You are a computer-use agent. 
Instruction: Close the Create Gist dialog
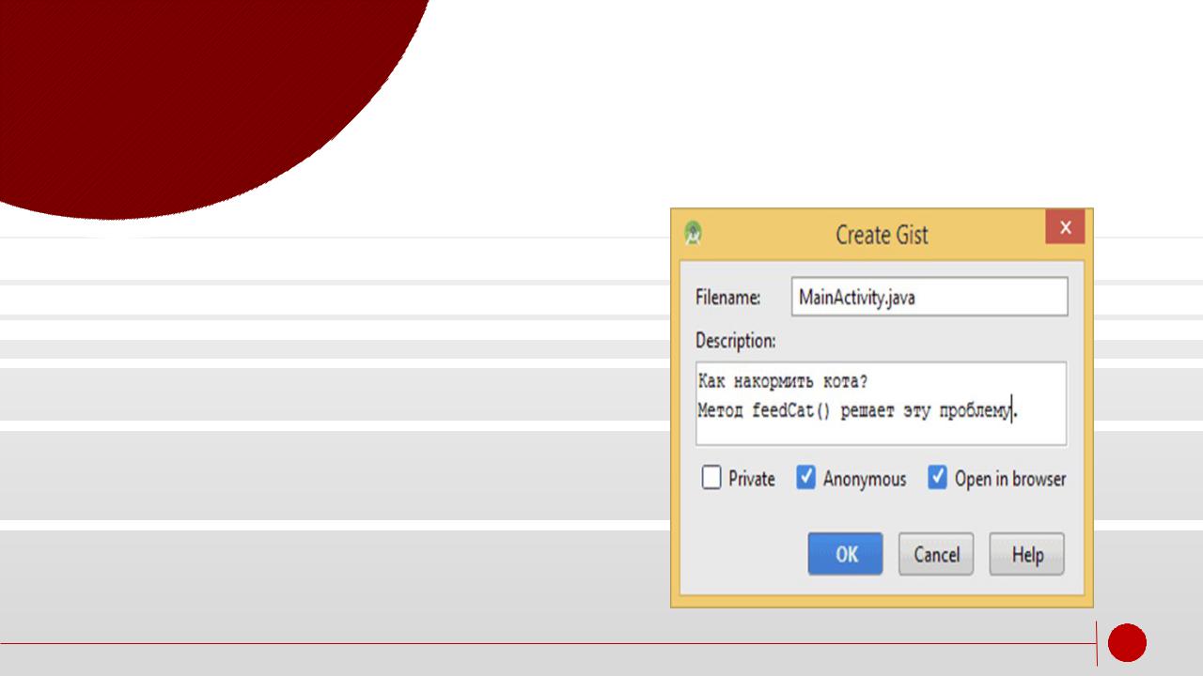pos(1065,227)
